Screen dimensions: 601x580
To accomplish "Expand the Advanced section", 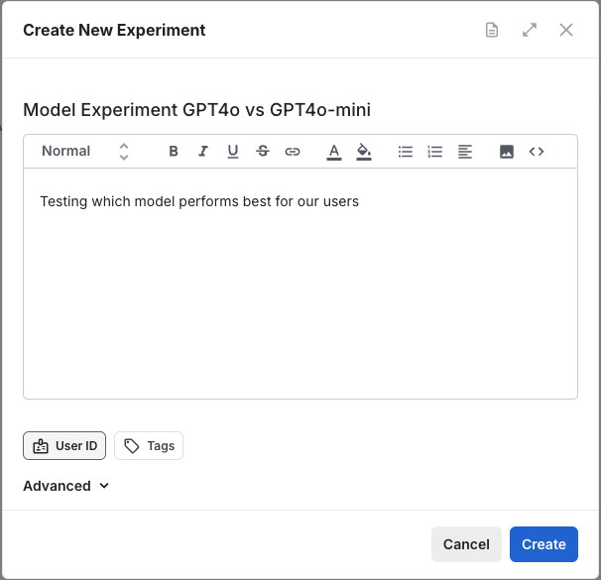I will coord(65,486).
